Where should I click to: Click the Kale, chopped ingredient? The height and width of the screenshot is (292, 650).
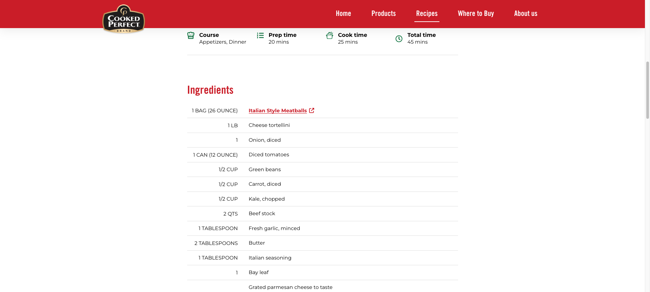click(x=266, y=199)
